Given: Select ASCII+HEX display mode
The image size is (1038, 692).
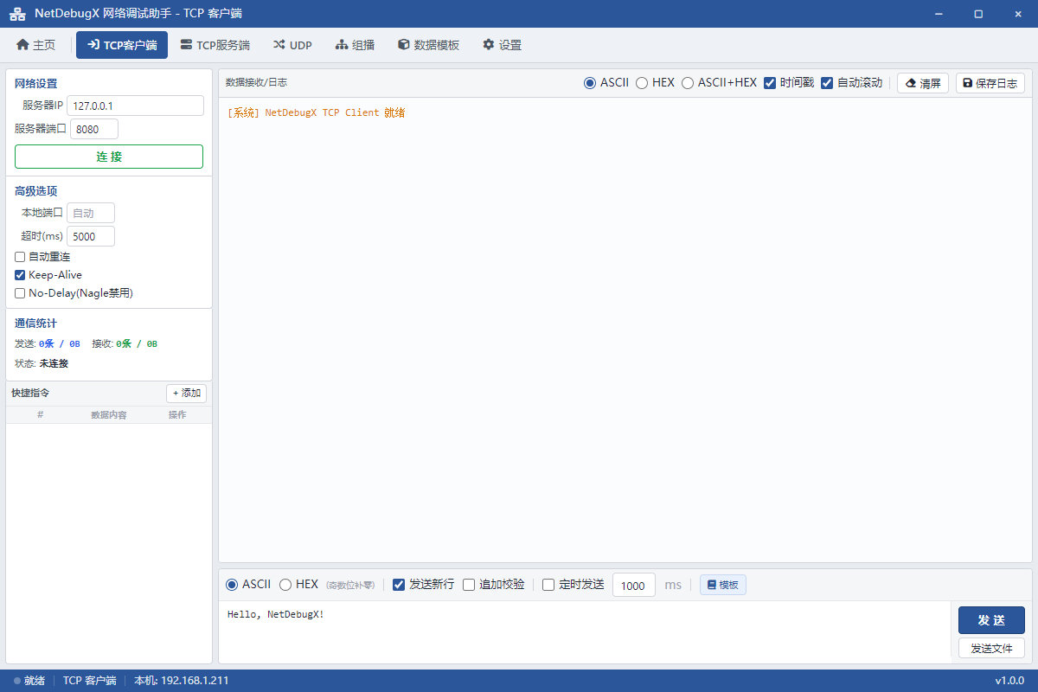Looking at the screenshot, I should pyautogui.click(x=688, y=83).
